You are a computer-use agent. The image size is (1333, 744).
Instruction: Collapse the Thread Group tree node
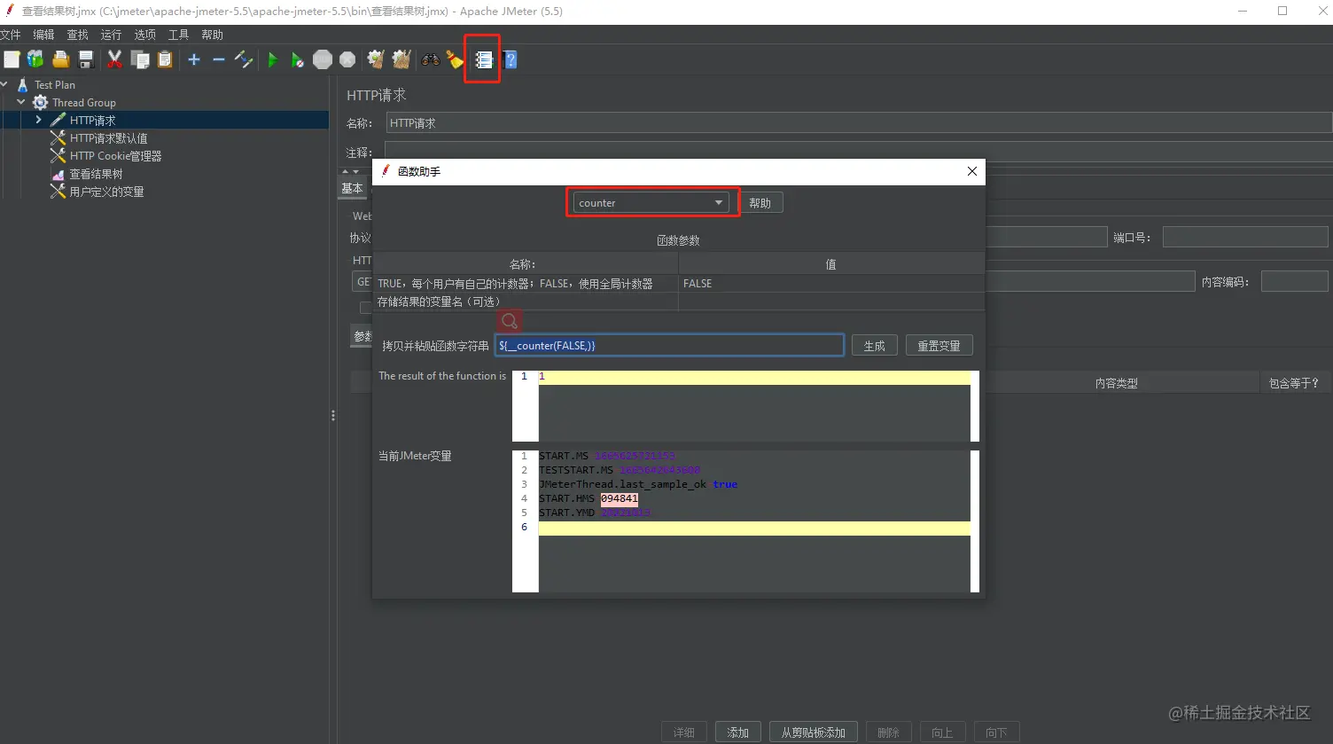[x=21, y=103]
